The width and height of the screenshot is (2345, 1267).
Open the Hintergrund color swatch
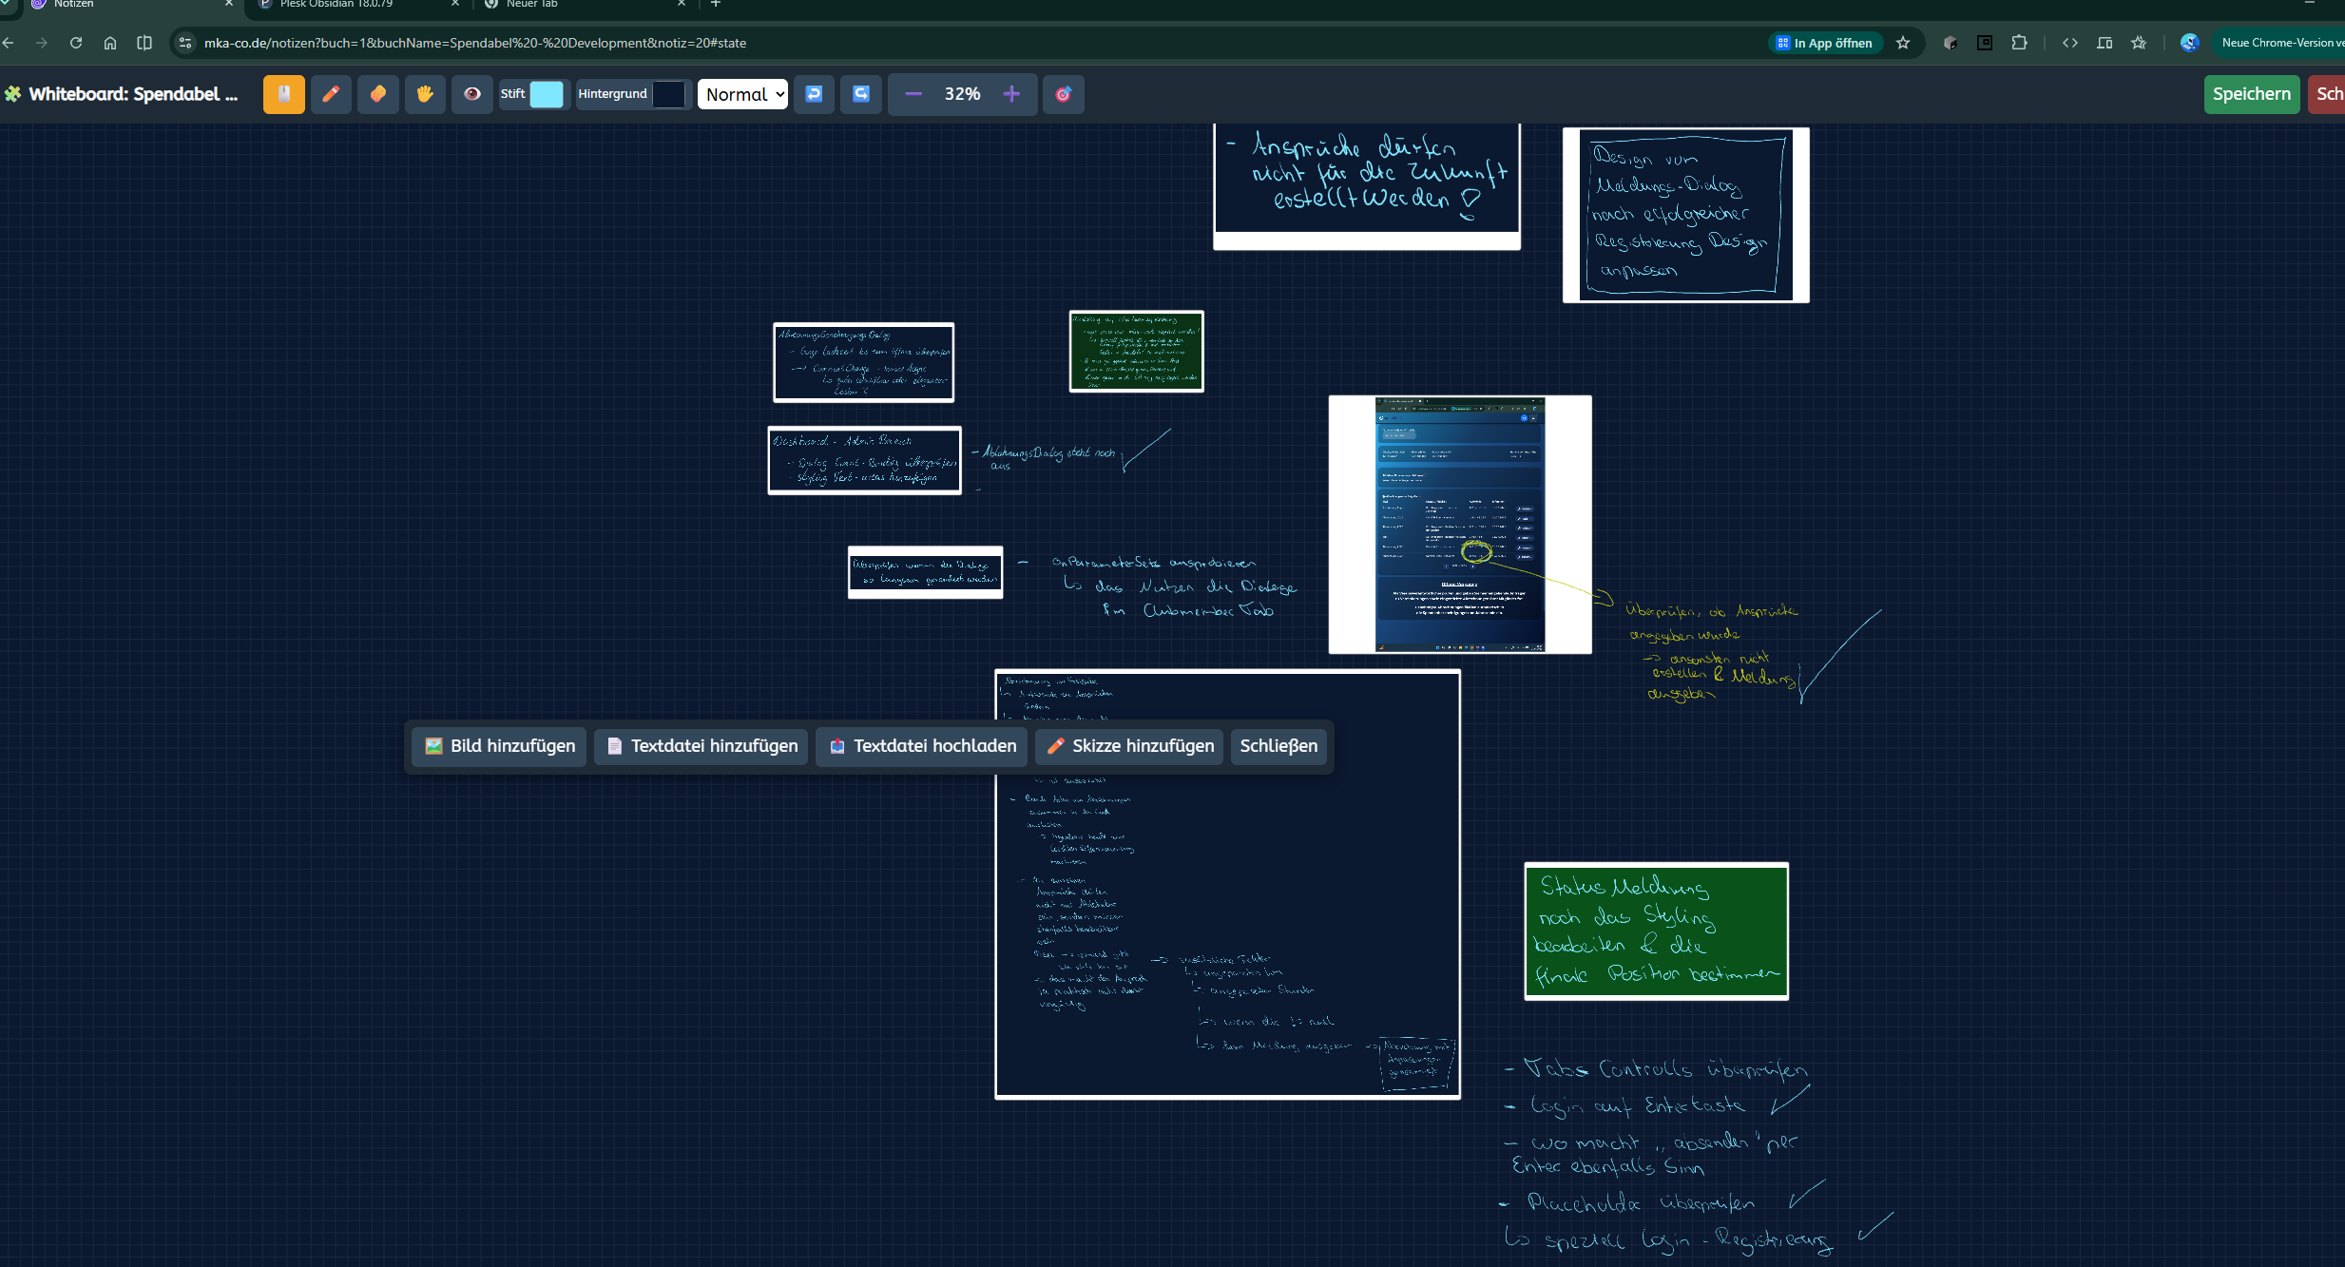click(x=669, y=94)
